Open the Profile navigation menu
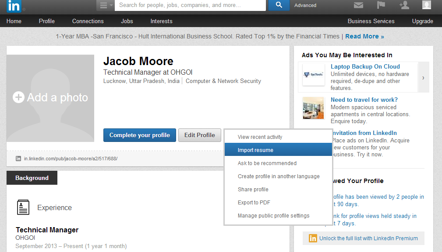Viewport: 442px width, 252px height. coord(47,21)
